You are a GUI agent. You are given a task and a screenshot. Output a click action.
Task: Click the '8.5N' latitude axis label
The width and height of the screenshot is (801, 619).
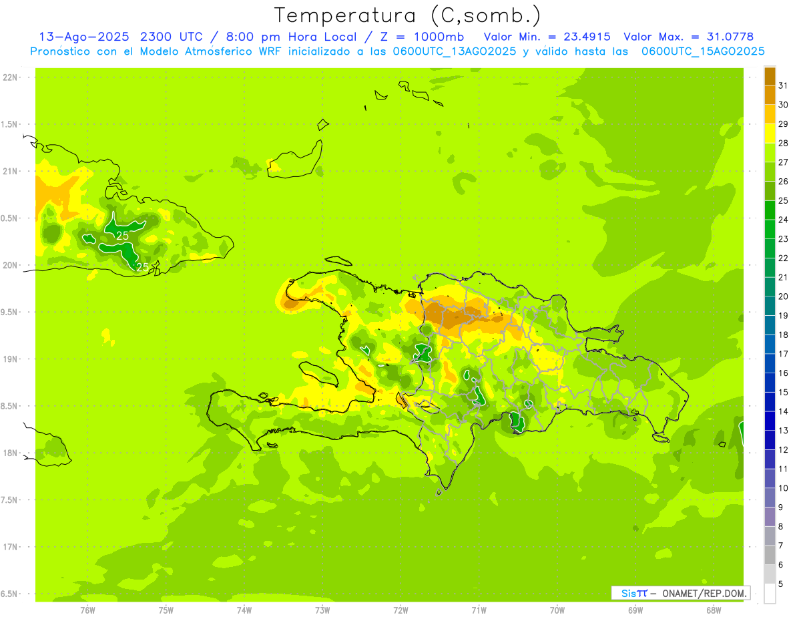click(x=10, y=406)
